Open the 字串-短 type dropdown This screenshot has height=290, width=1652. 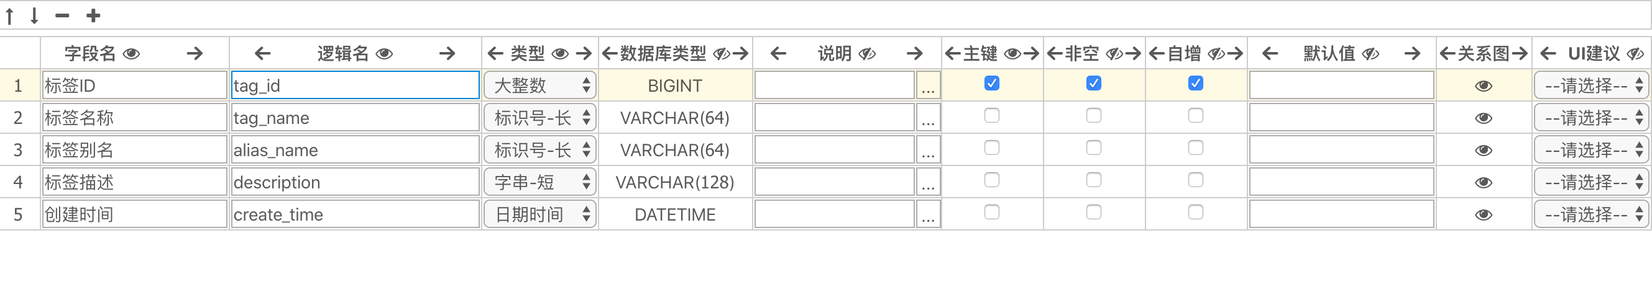click(540, 182)
